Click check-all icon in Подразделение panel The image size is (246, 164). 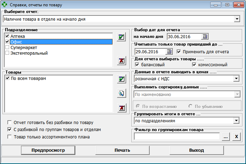[121, 38]
